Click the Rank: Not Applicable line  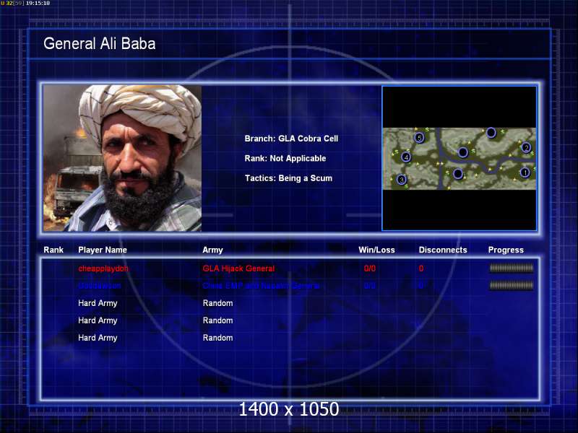point(285,159)
